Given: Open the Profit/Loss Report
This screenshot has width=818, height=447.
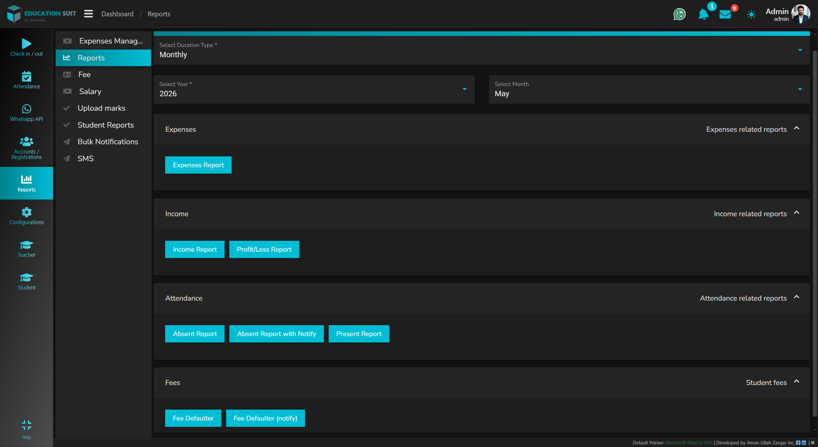Looking at the screenshot, I should pos(264,249).
